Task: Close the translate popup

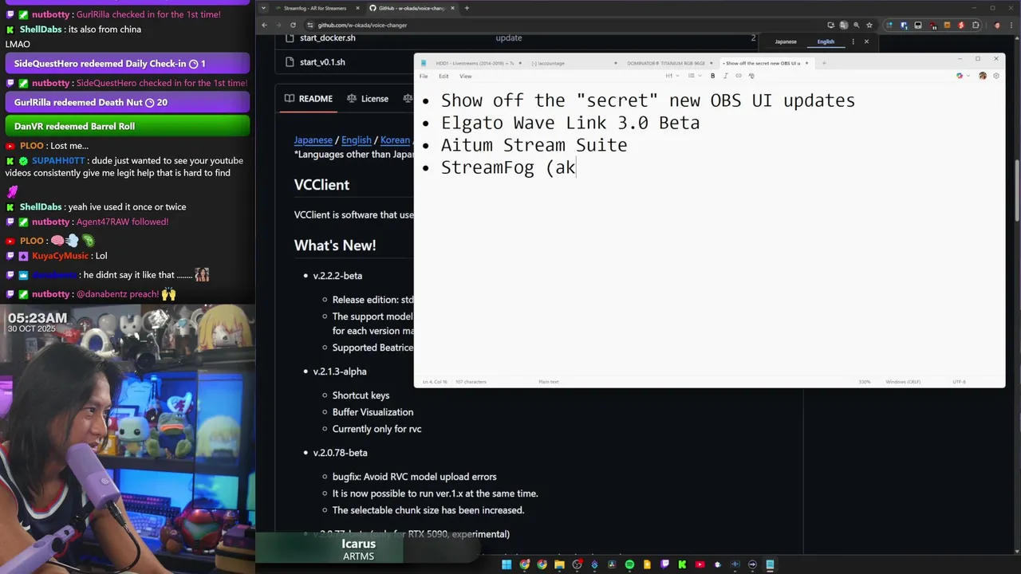Action: (x=866, y=41)
